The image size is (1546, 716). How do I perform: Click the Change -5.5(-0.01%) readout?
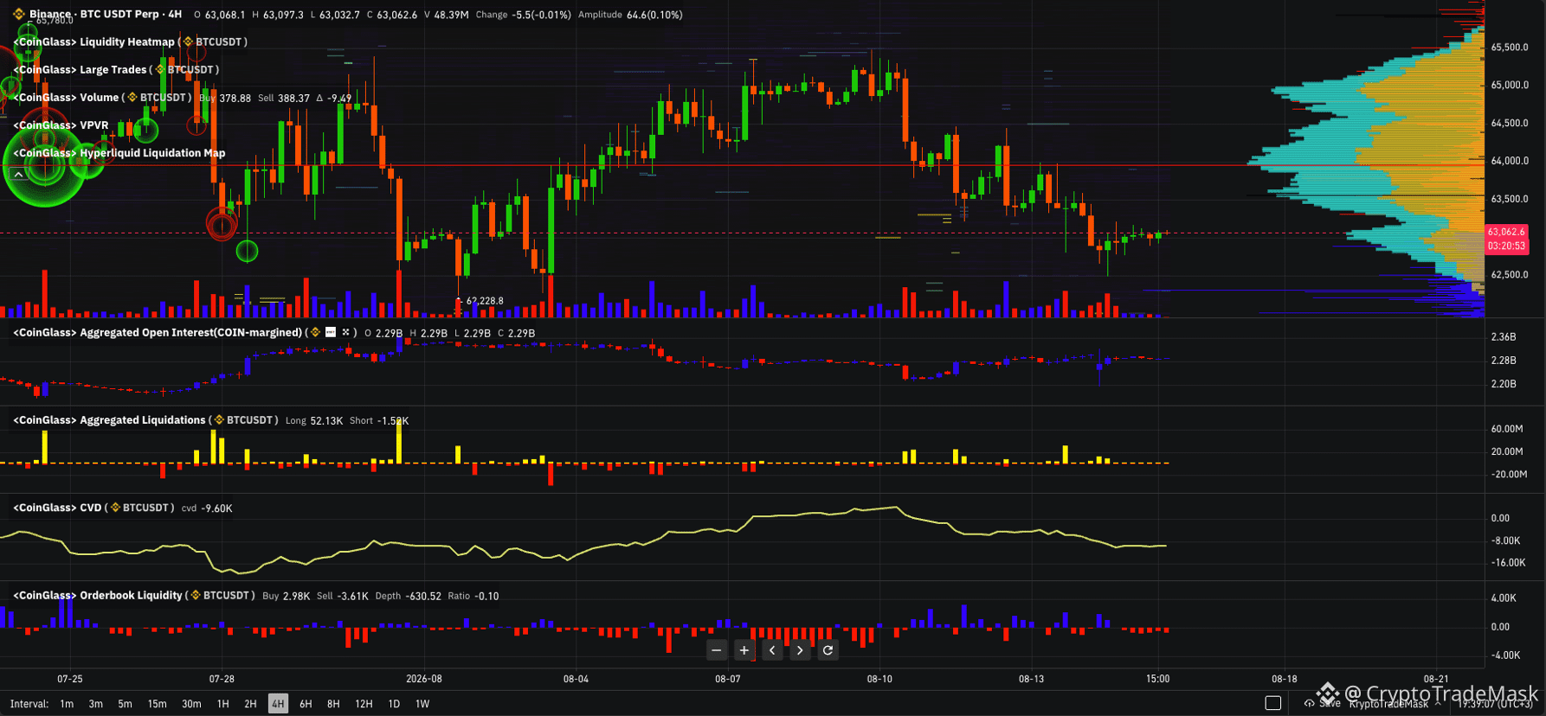[x=524, y=15]
